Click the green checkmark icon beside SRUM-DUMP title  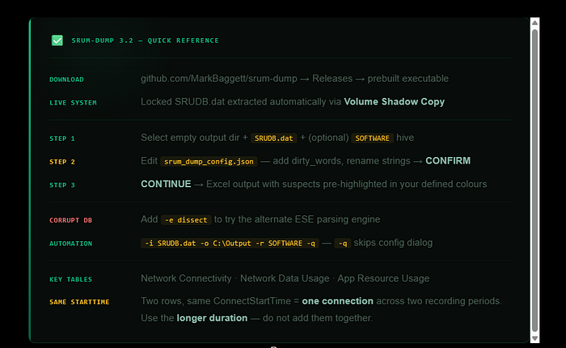click(57, 40)
